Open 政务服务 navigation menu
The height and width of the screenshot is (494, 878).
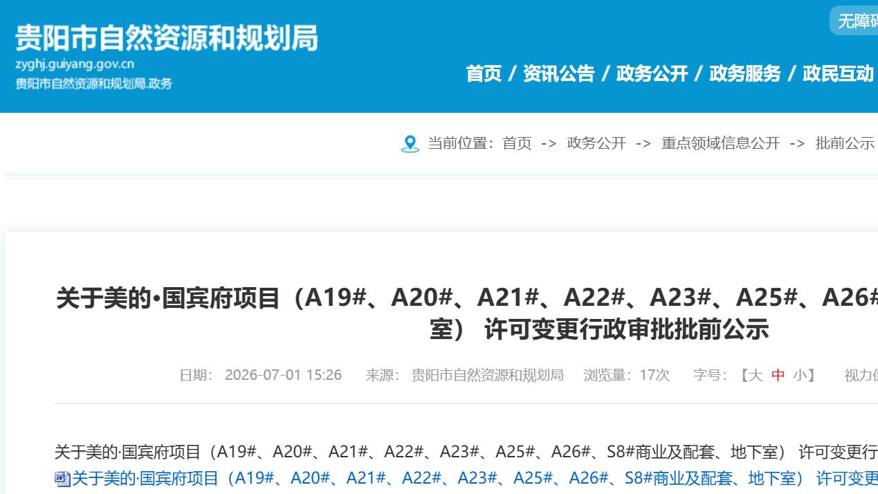coord(745,73)
